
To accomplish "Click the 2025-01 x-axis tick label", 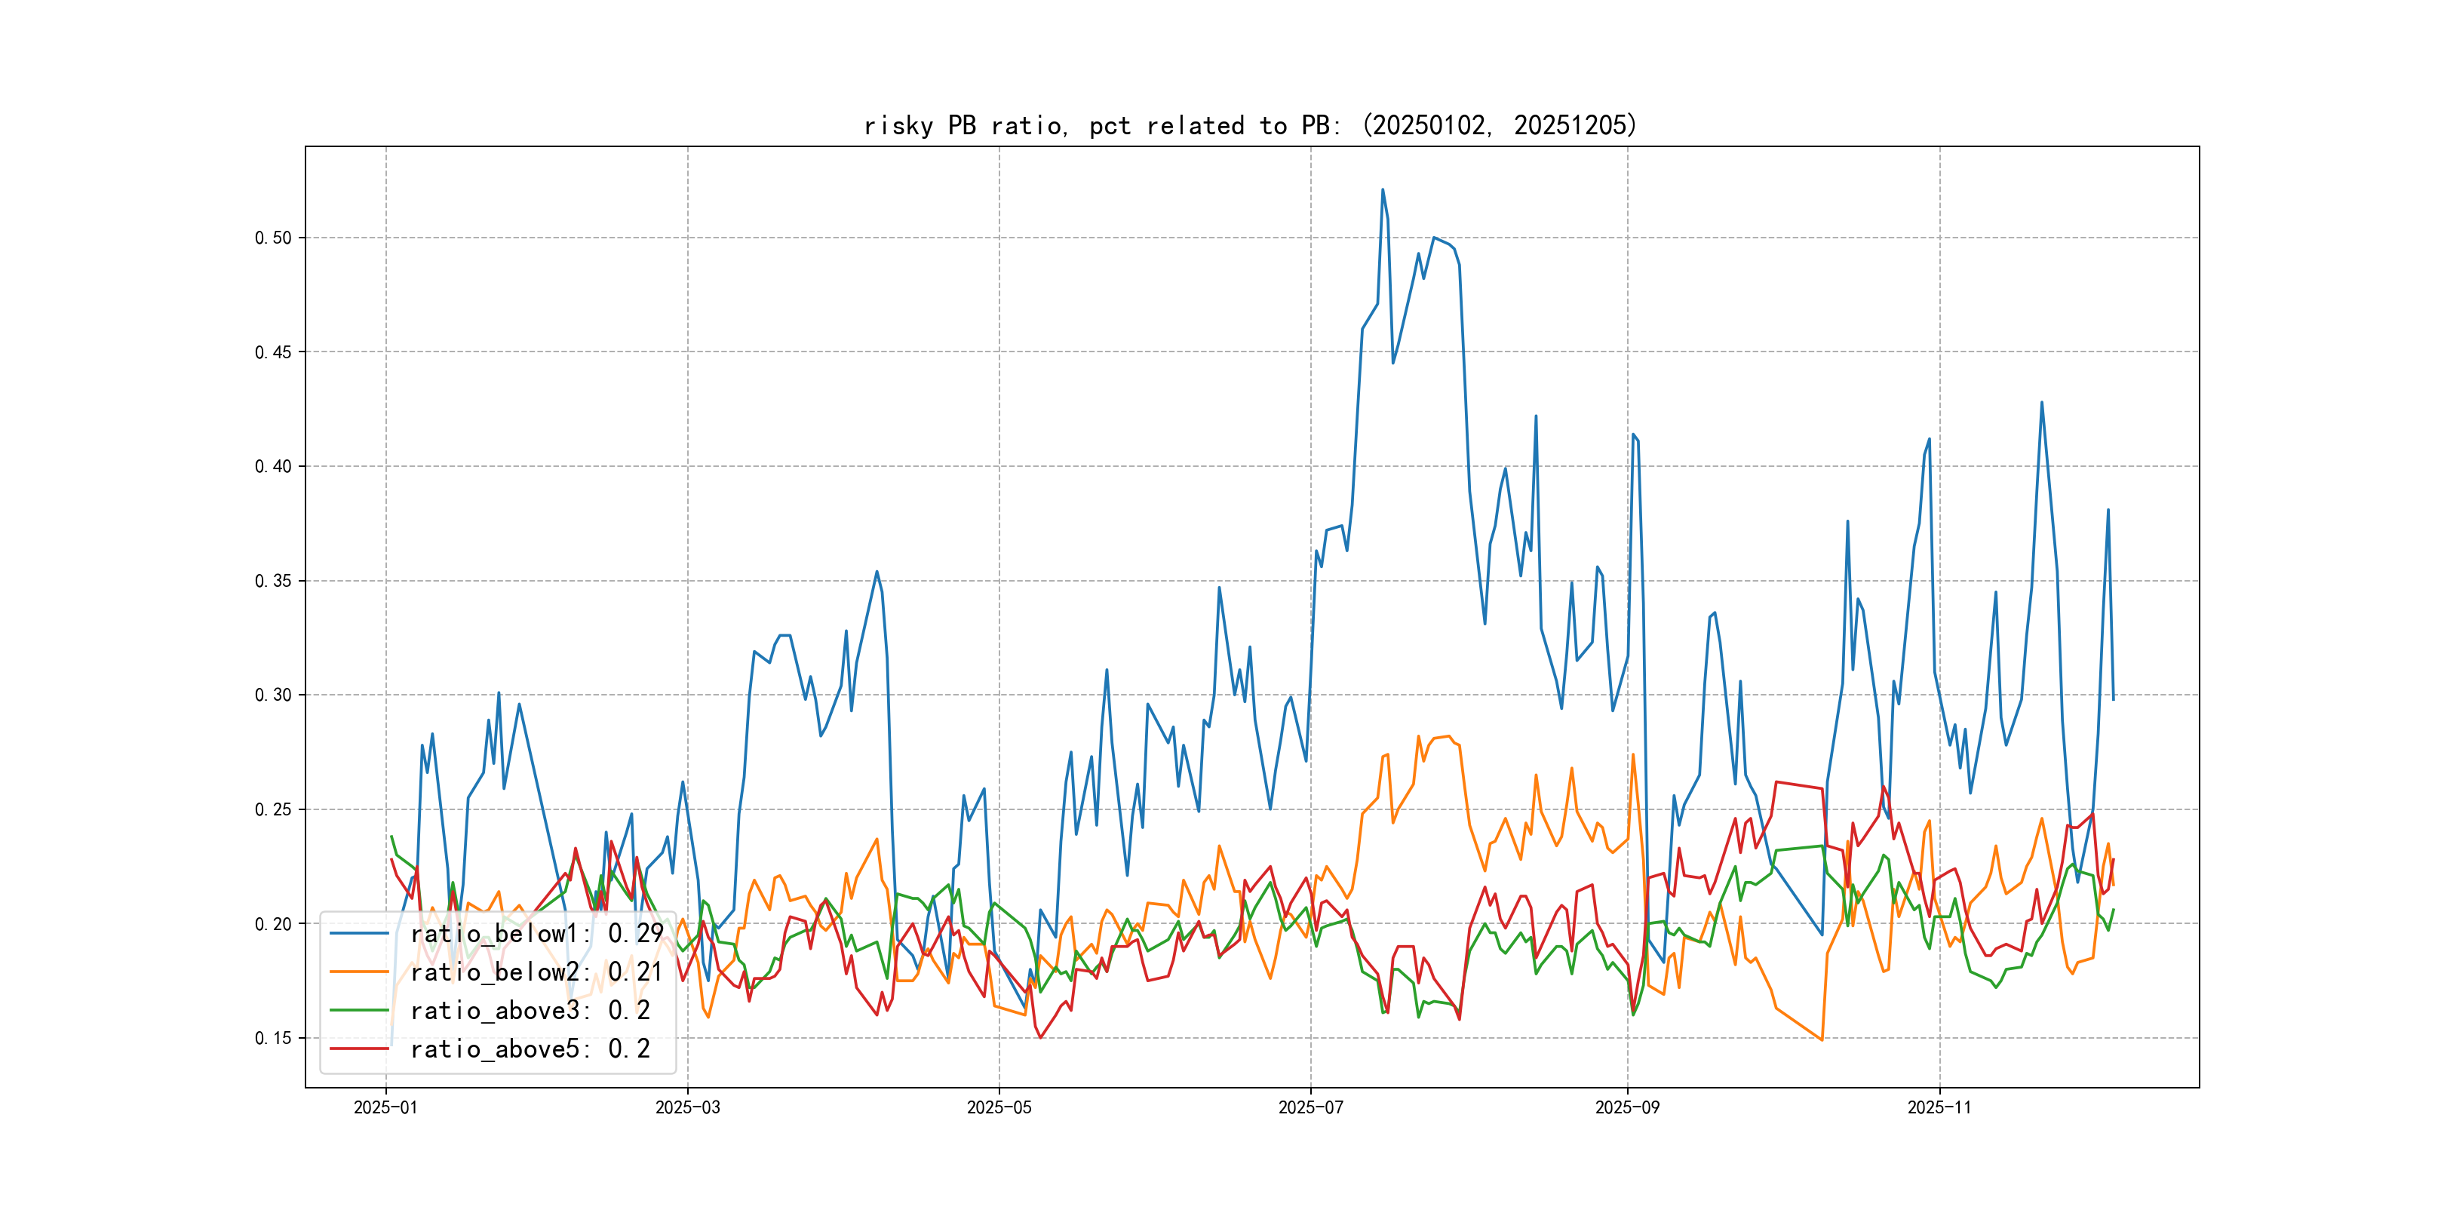I will pos(385,1107).
